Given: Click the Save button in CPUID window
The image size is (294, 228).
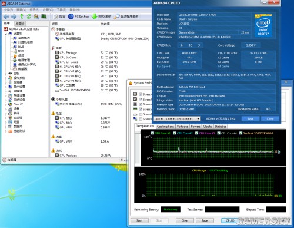Looking at the screenshot, I should point(250,118).
